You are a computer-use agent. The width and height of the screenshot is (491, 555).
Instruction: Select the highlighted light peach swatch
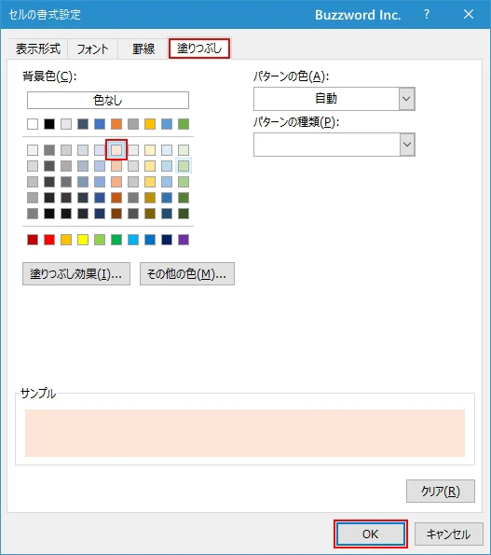(116, 150)
